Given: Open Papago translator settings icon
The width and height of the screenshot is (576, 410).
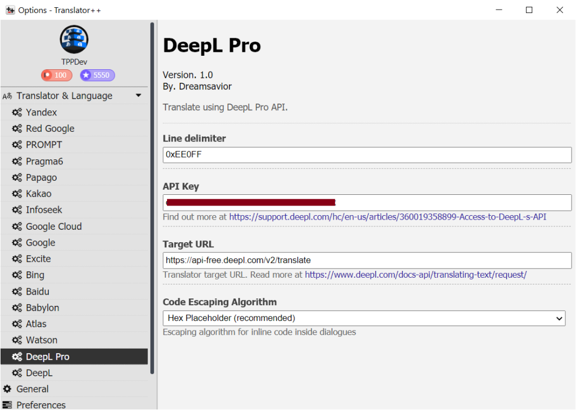Looking at the screenshot, I should pyautogui.click(x=16, y=177).
